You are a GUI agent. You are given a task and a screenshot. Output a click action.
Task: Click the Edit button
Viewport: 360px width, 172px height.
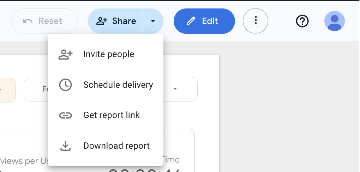[204, 21]
